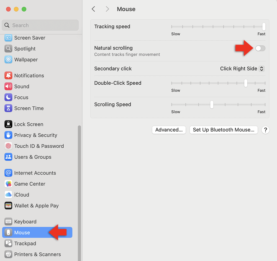
Task: Click the Focus moon icon
Action: coord(8,97)
